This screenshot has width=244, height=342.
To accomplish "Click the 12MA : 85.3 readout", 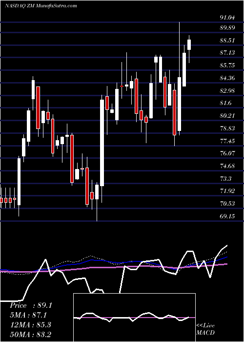I will [30, 325].
